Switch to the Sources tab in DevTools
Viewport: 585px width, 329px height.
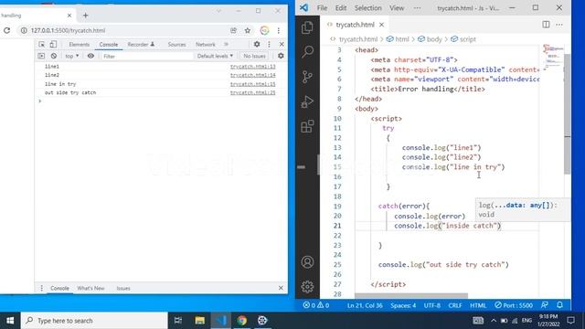coord(176,45)
